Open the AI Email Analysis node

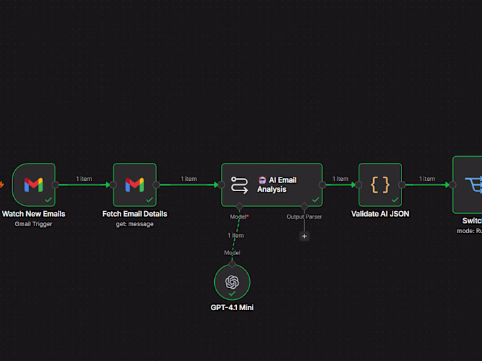tap(272, 185)
